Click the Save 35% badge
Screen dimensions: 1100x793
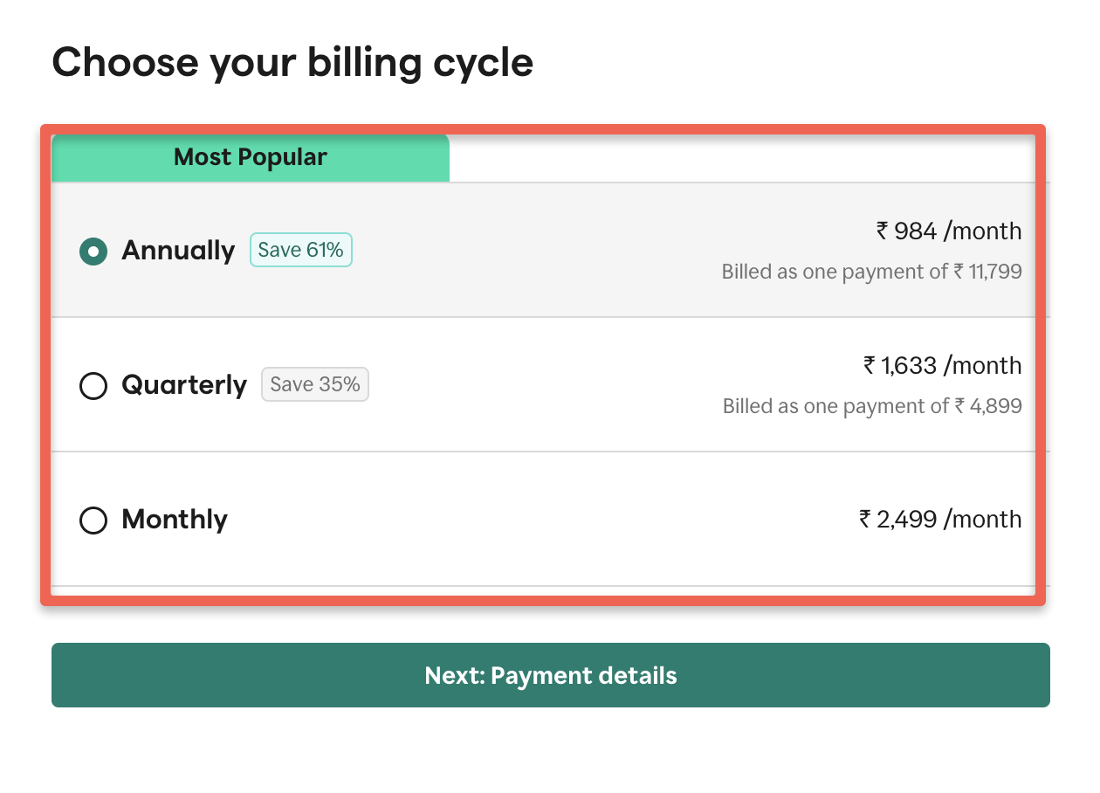coord(314,384)
